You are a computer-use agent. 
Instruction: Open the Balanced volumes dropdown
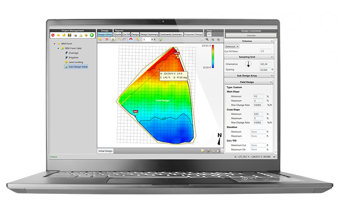pos(232,46)
